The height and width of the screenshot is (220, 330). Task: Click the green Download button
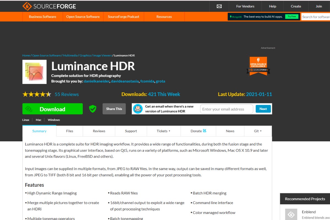52,109
